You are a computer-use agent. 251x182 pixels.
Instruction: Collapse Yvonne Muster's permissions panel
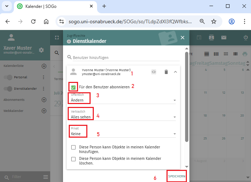point(175,72)
